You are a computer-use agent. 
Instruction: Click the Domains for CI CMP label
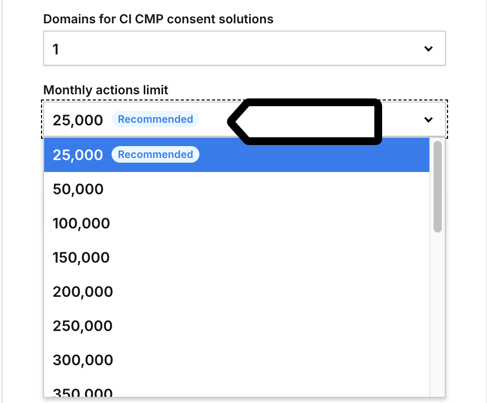[x=158, y=19]
